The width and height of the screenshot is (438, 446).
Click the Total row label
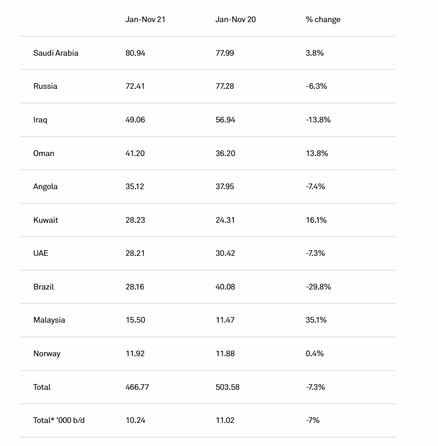[x=42, y=387]
